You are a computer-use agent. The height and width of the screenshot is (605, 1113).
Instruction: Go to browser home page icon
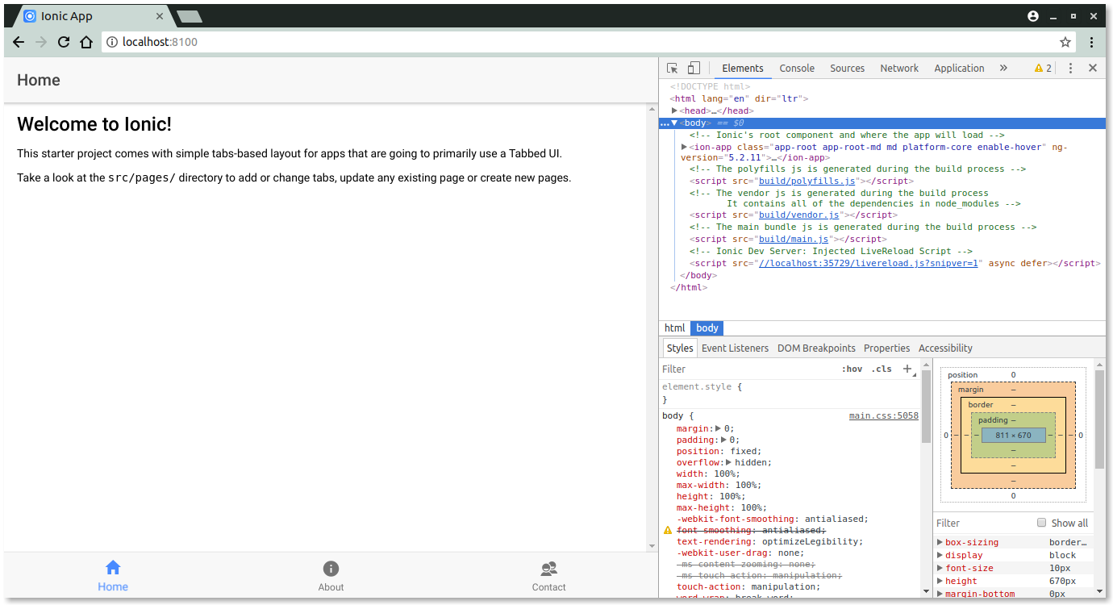[86, 42]
